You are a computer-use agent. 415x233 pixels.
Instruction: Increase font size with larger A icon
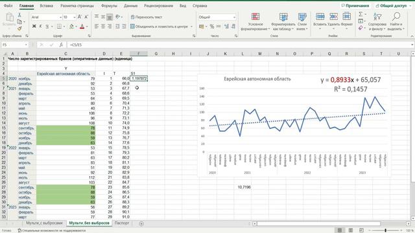pyautogui.click(x=80, y=17)
